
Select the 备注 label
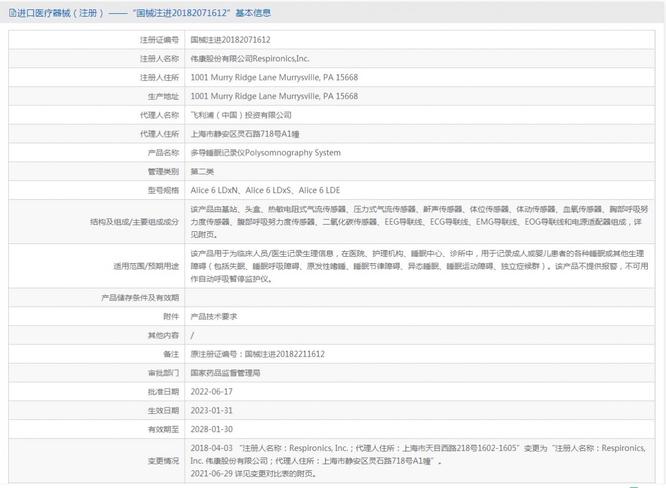171,354
